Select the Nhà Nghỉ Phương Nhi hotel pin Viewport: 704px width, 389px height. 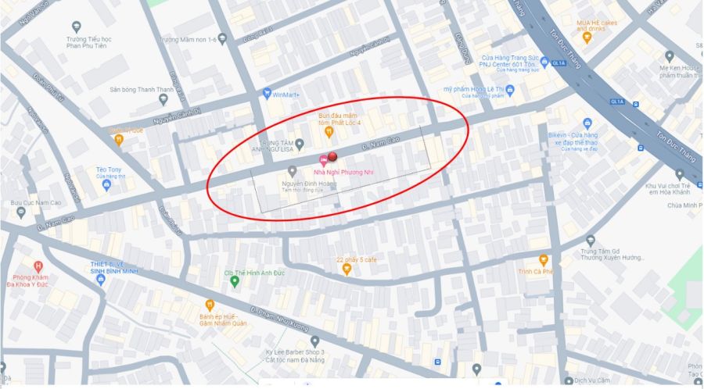click(x=323, y=162)
